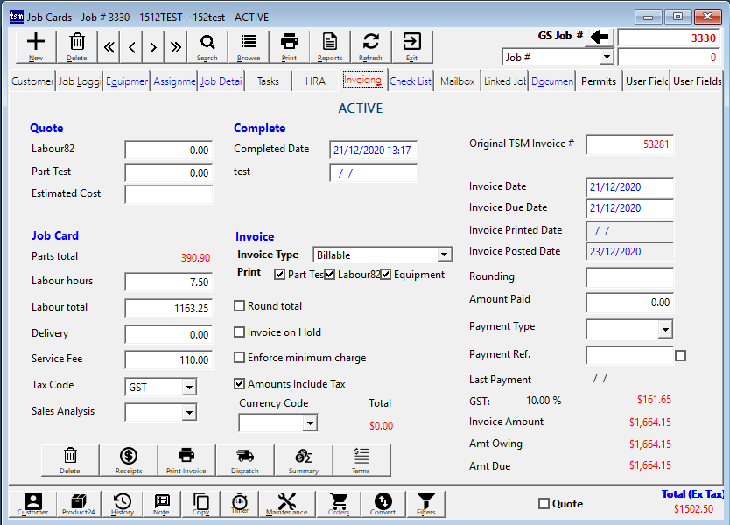Start the Timer in bottom toolbar
Image resolution: width=730 pixels, height=525 pixels.
pos(239,503)
